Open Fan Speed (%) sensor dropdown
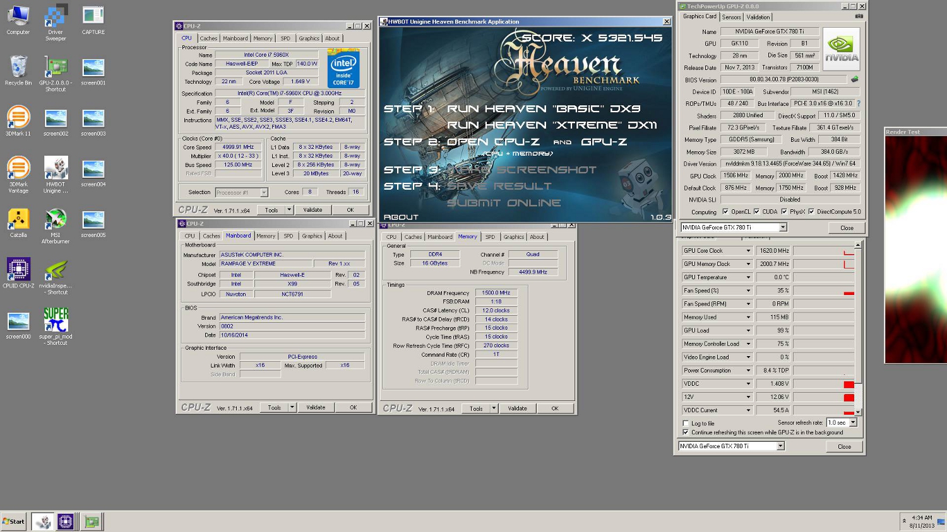This screenshot has height=532, width=947. [748, 291]
